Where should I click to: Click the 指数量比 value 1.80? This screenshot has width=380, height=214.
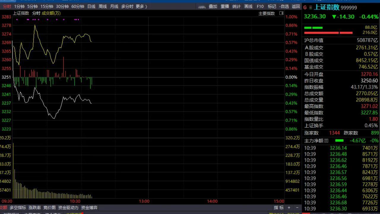pos(373,119)
